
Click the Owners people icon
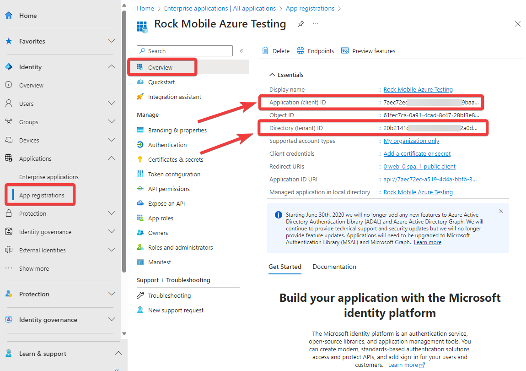(140, 233)
